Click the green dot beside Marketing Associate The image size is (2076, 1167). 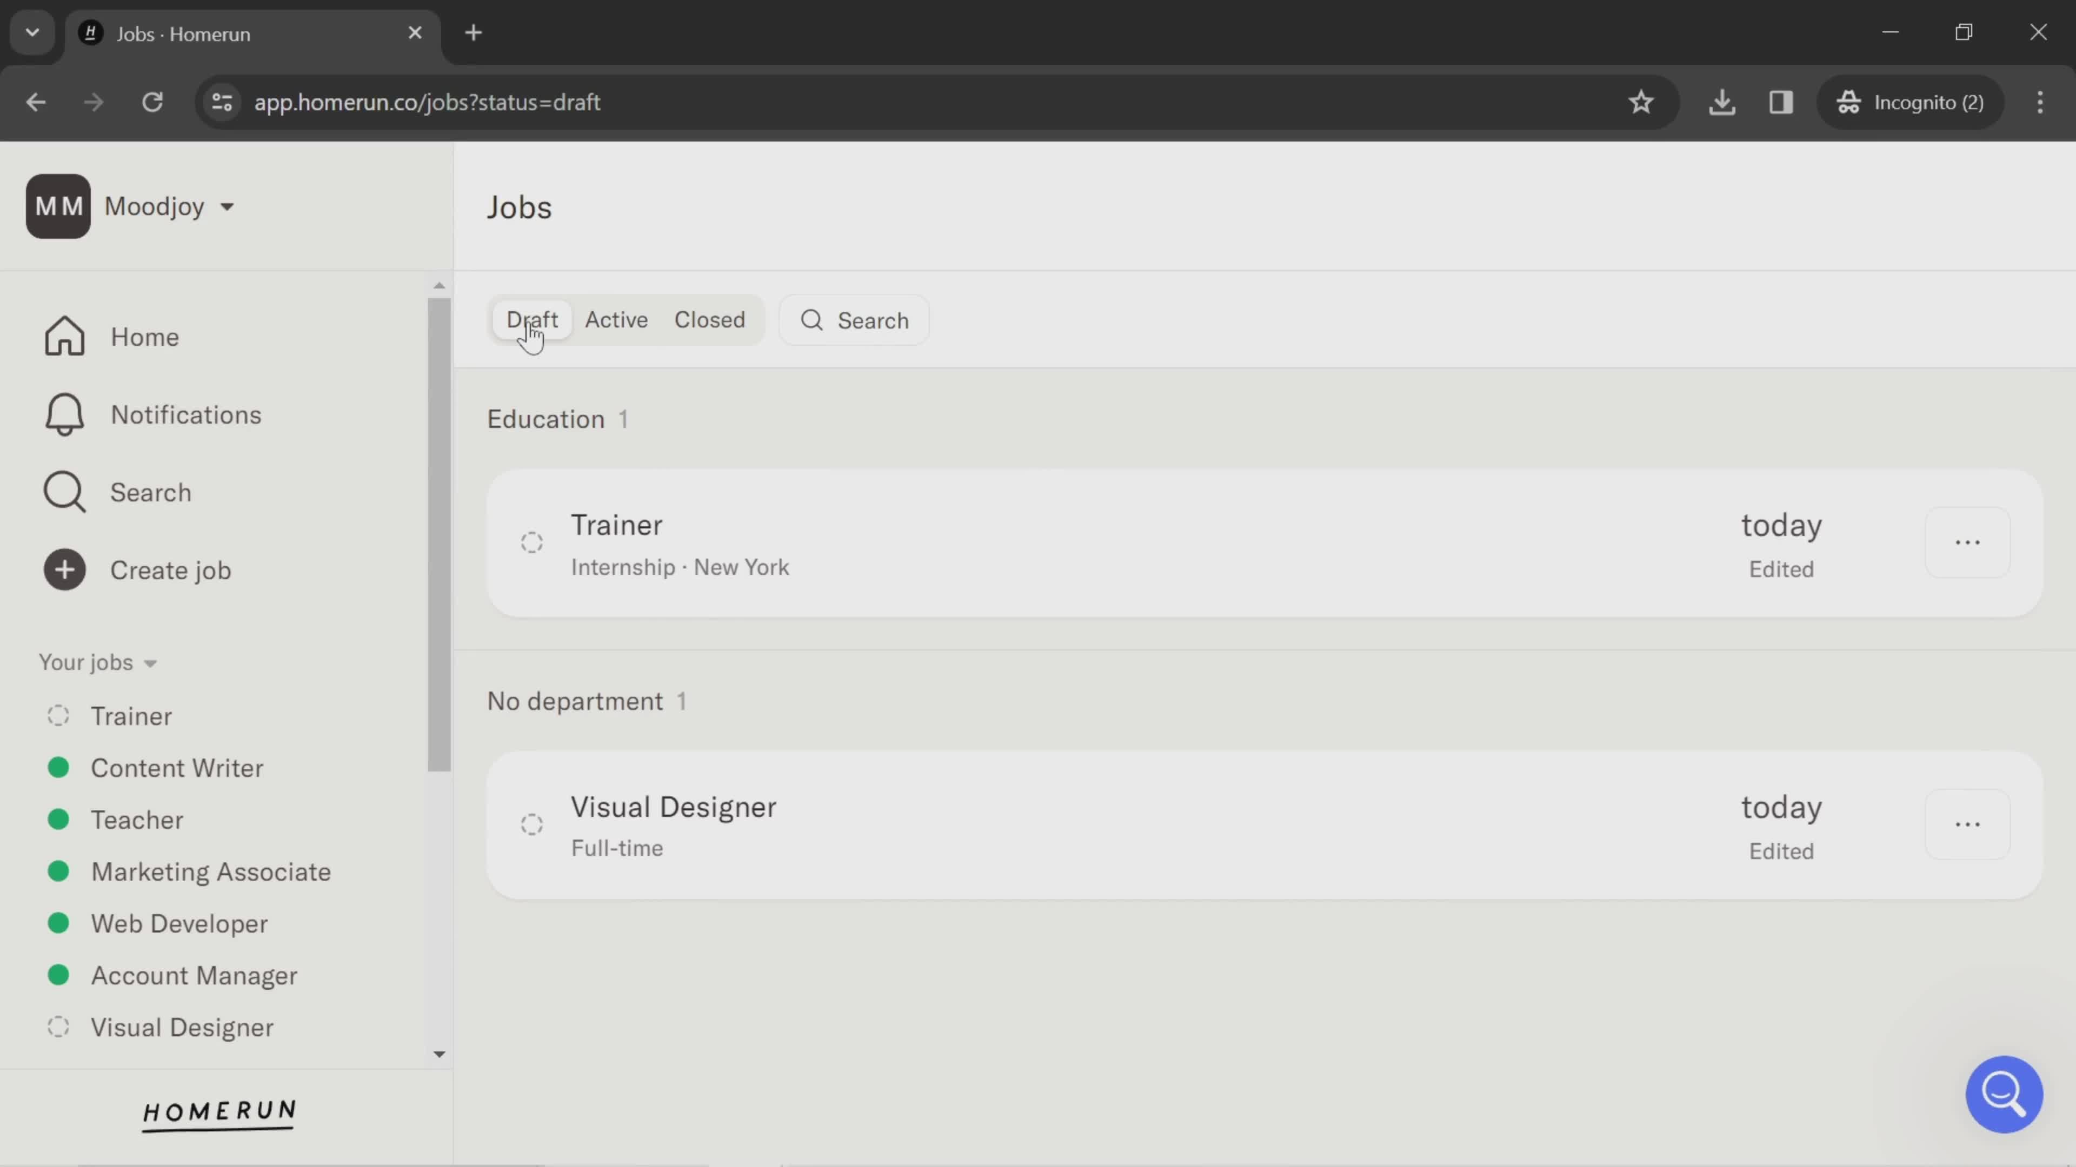click(58, 870)
